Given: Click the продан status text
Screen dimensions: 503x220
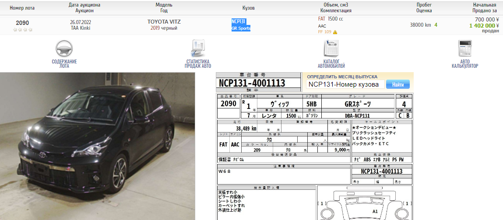Looking at the screenshot, I should (x=490, y=31).
